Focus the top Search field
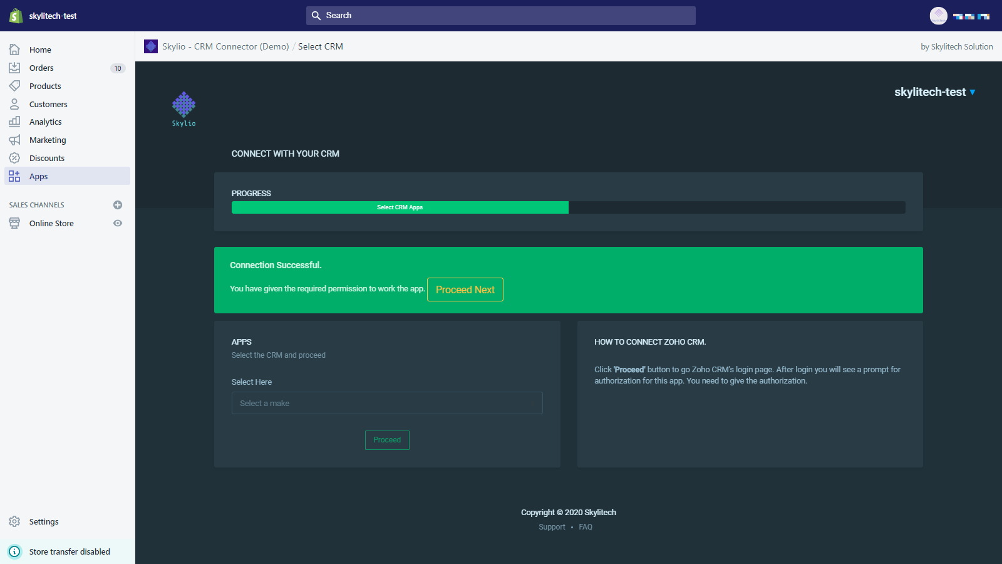The image size is (1002, 564). (x=501, y=16)
